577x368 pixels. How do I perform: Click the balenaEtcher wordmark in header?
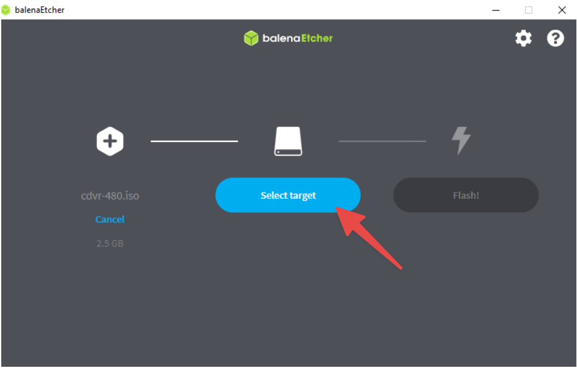click(x=297, y=38)
